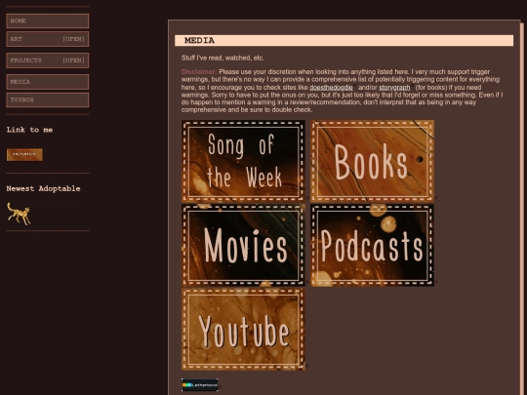The image size is (527, 395).
Task: Open the Toybox sidebar link
Action: click(x=48, y=100)
